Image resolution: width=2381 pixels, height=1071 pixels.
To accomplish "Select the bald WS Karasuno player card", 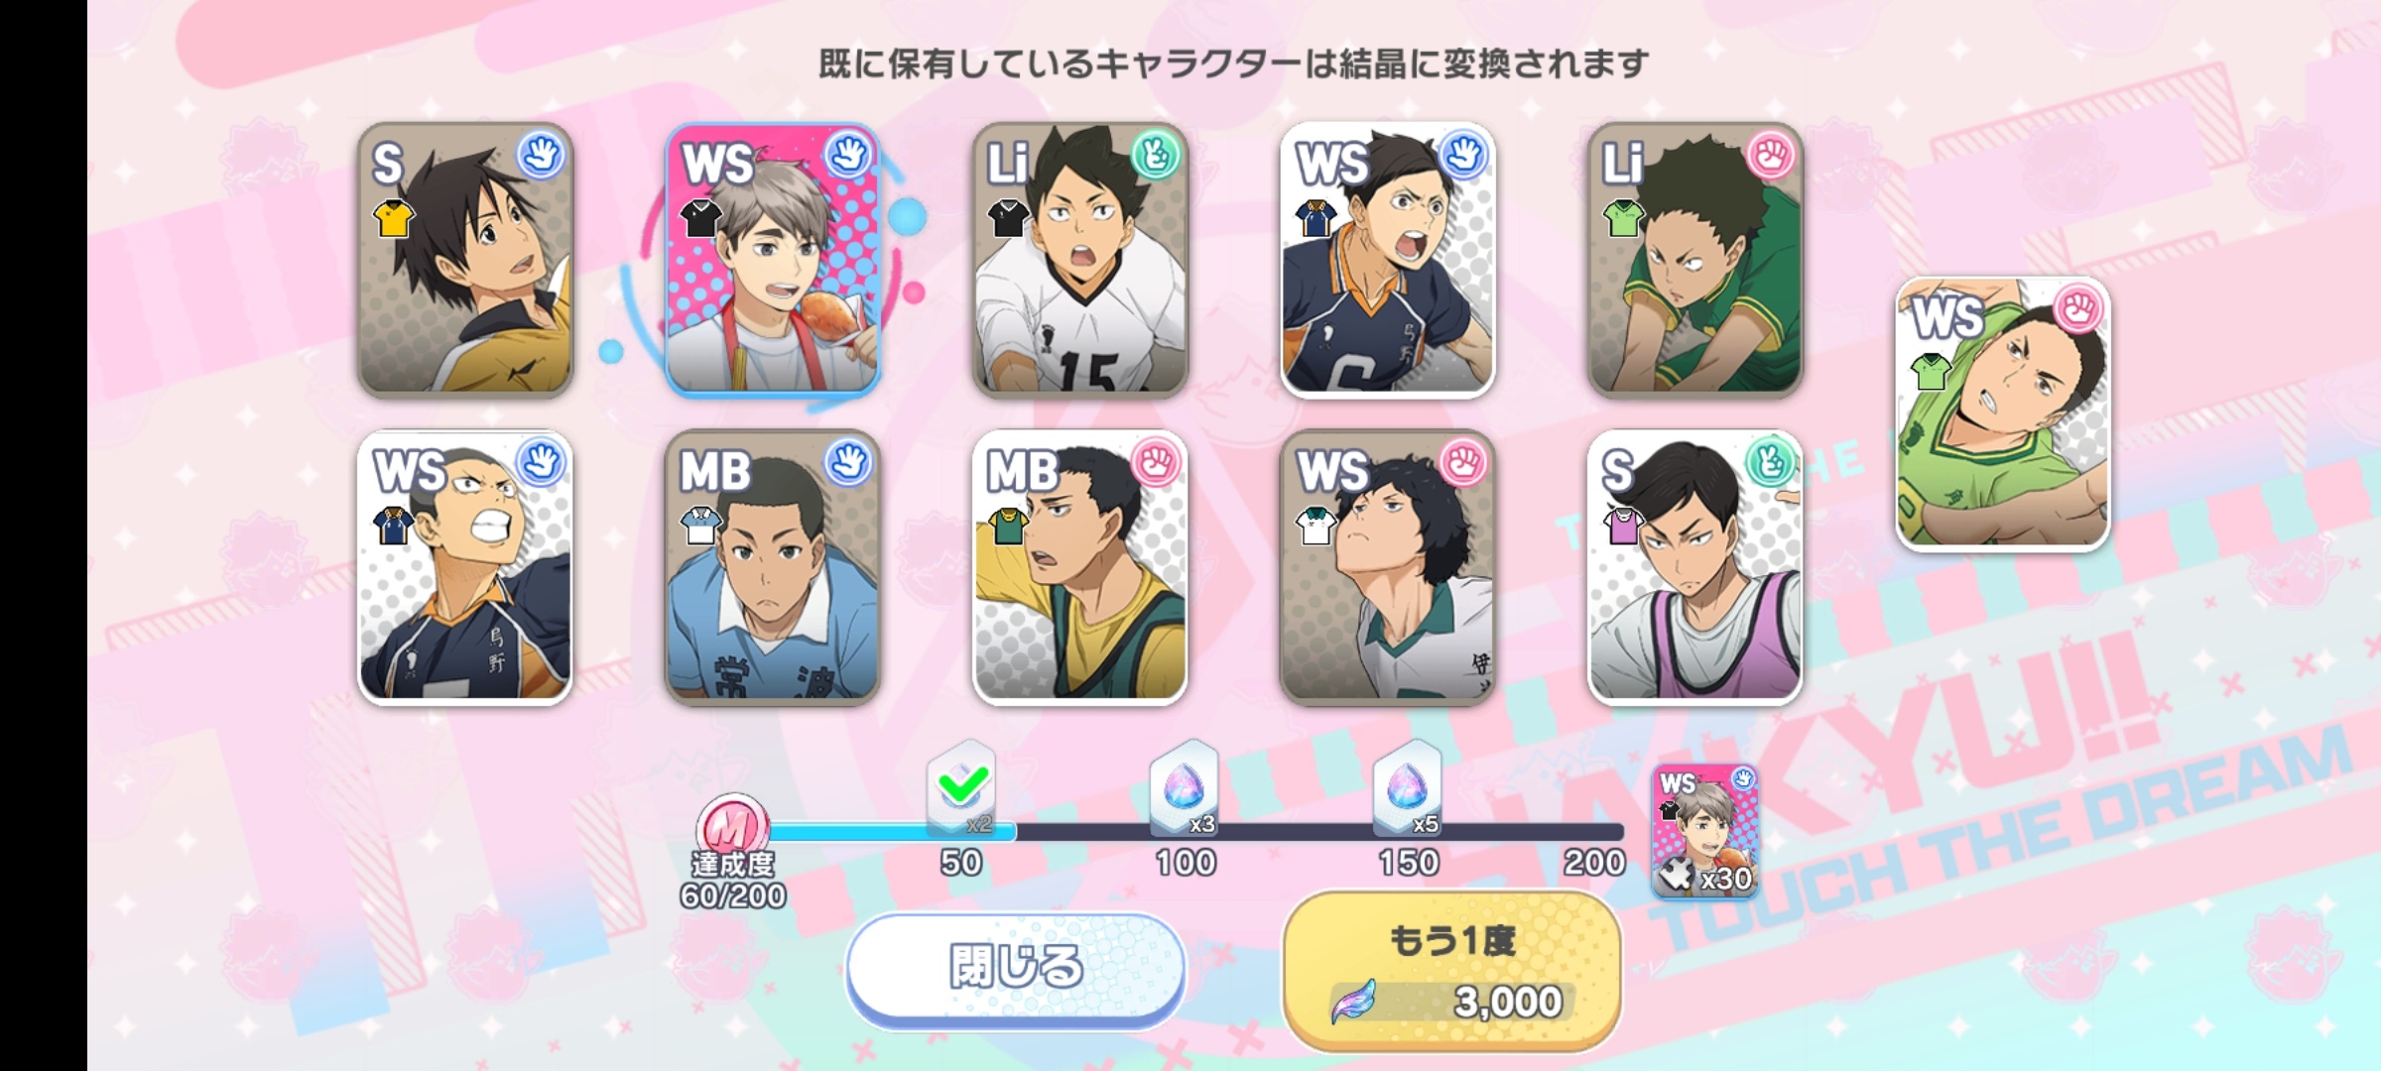I will click(x=465, y=567).
